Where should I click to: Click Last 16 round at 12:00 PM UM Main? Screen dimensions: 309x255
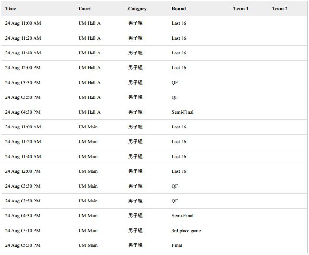coord(179,171)
